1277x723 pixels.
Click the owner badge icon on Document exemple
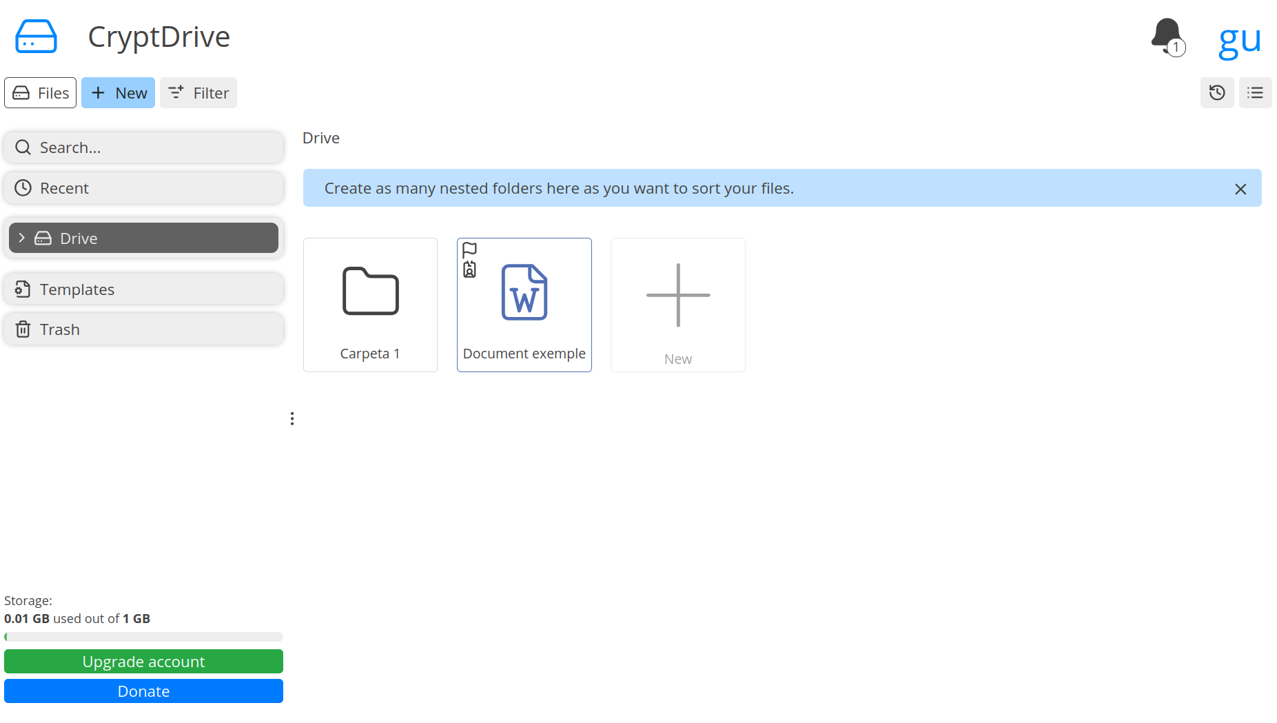(469, 269)
